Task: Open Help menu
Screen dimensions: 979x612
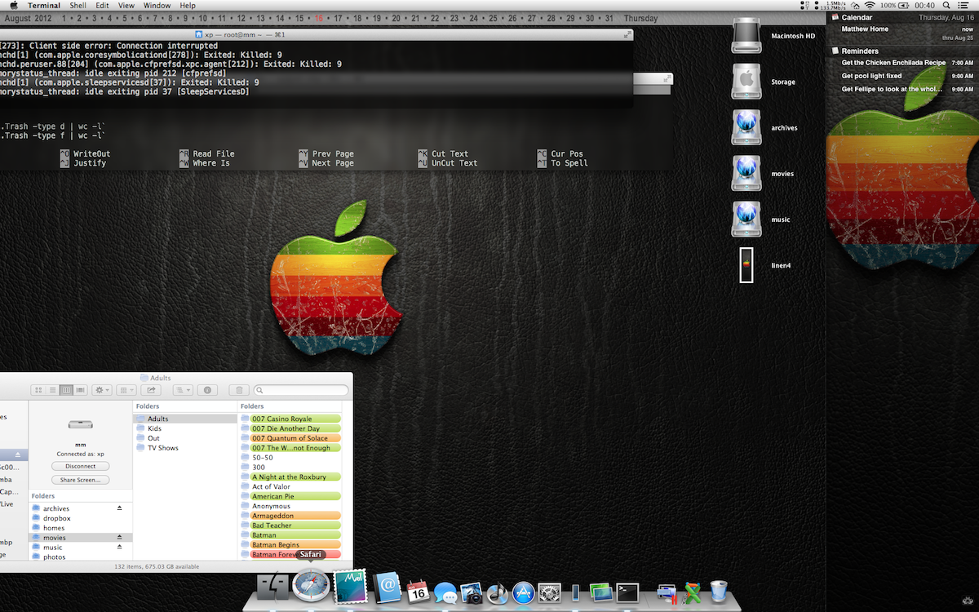Action: coord(188,5)
